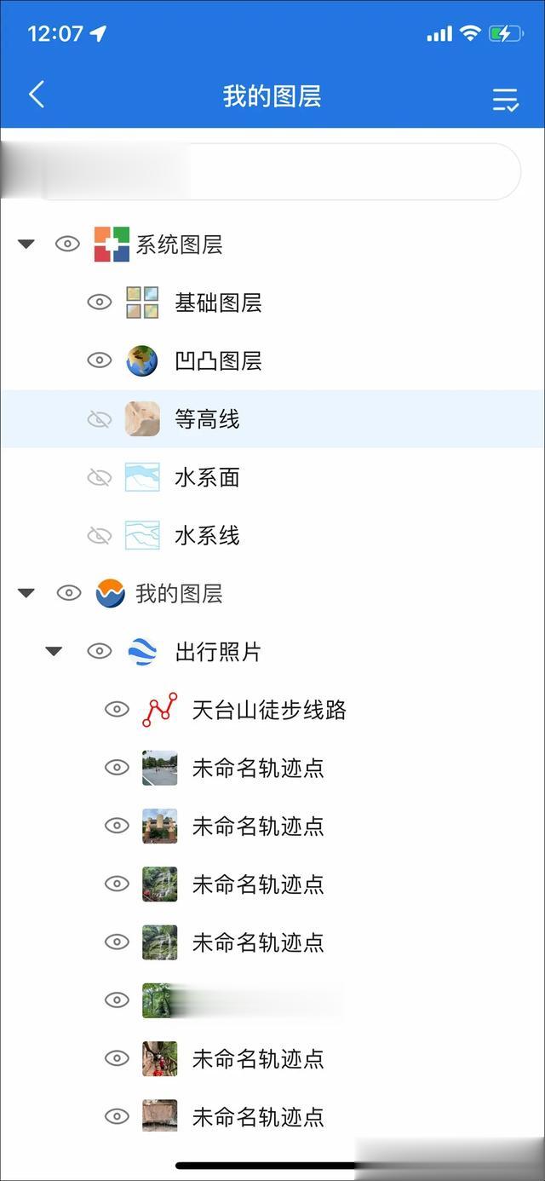The image size is (545, 1181).
Task: Enable visibility of 水系面 layer
Action: [100, 477]
